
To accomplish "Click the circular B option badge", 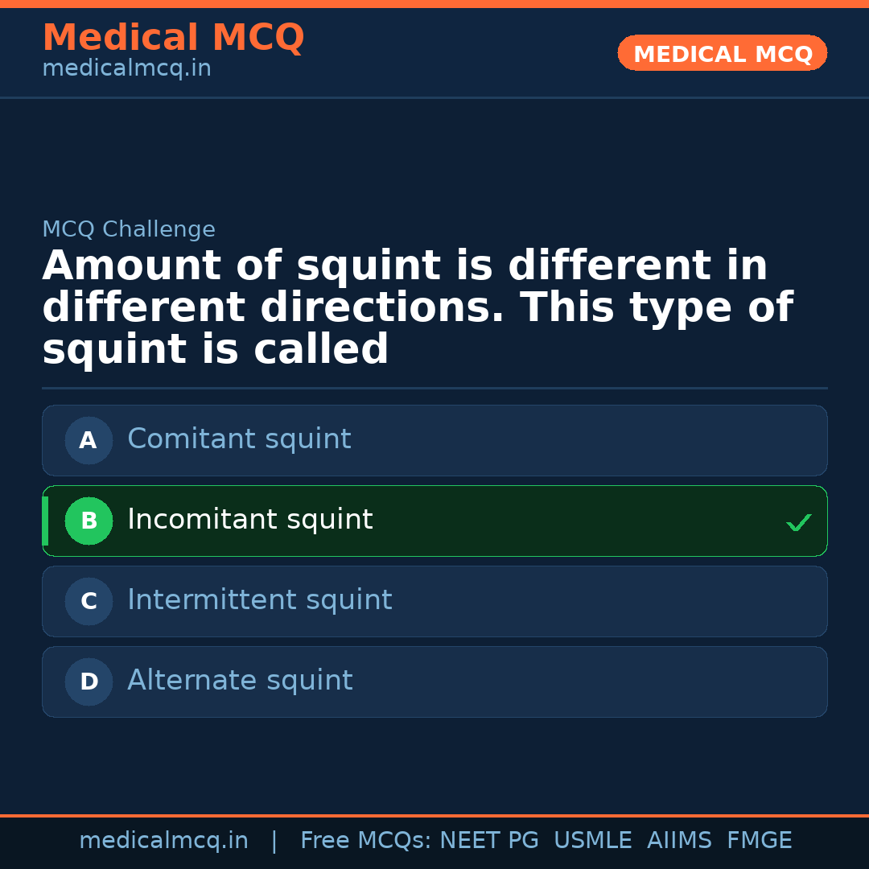I will [89, 521].
